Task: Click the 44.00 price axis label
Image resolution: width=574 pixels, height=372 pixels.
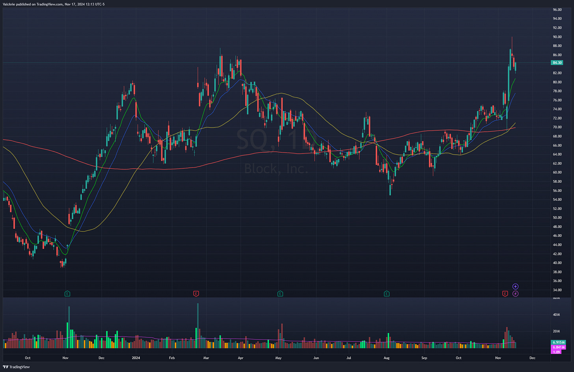Action: point(557,245)
